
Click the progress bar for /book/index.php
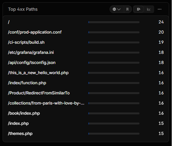click(x=114, y=113)
